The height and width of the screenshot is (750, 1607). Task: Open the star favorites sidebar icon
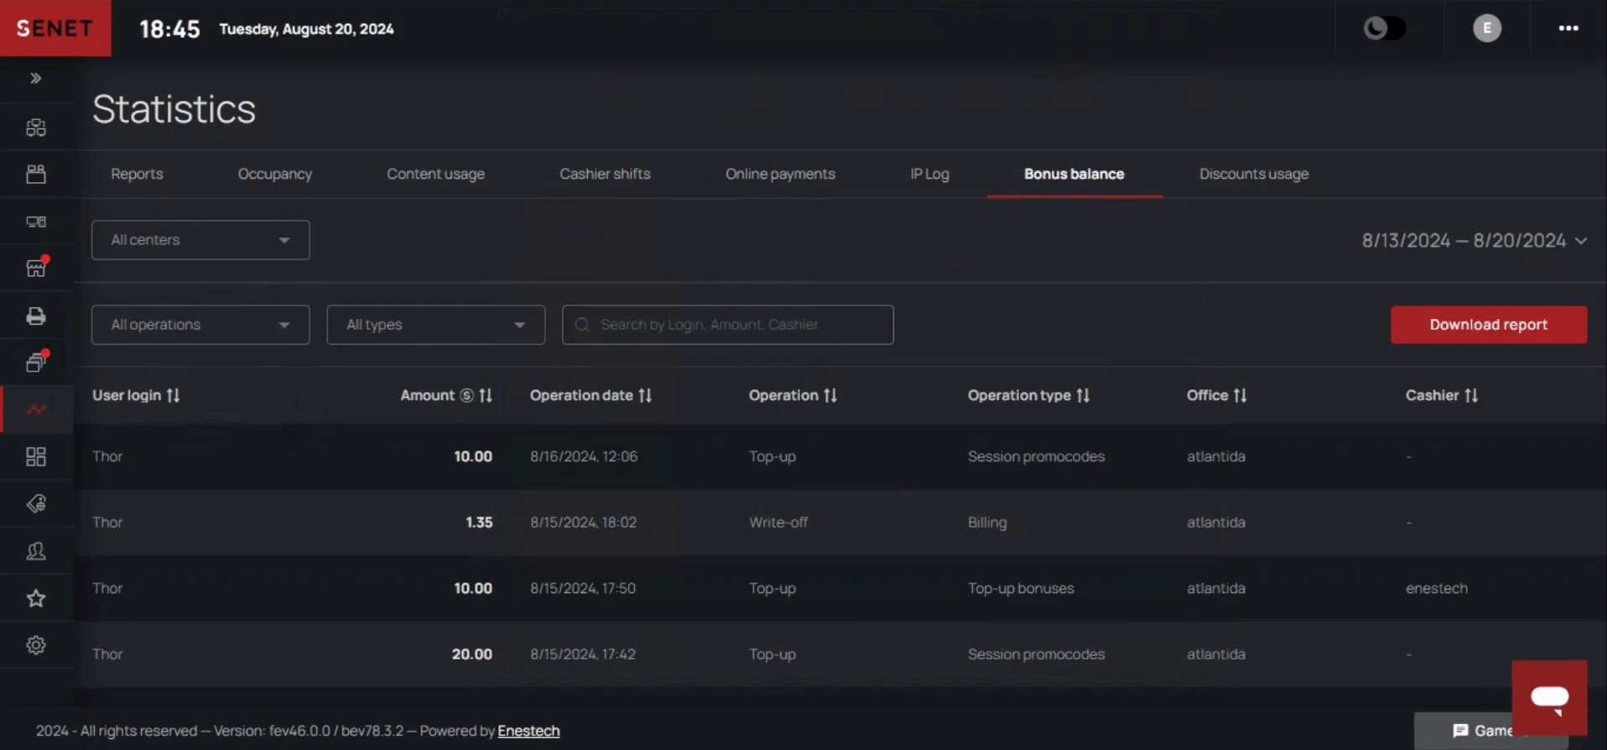click(x=36, y=598)
